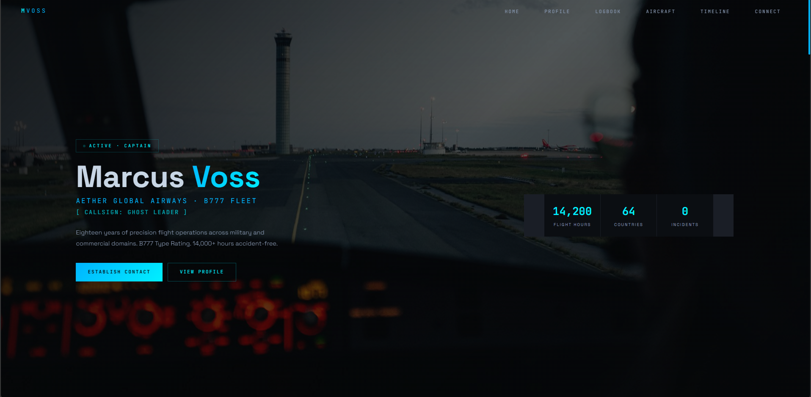Open the AIRCRAFT nav section
The width and height of the screenshot is (811, 397).
click(x=660, y=12)
